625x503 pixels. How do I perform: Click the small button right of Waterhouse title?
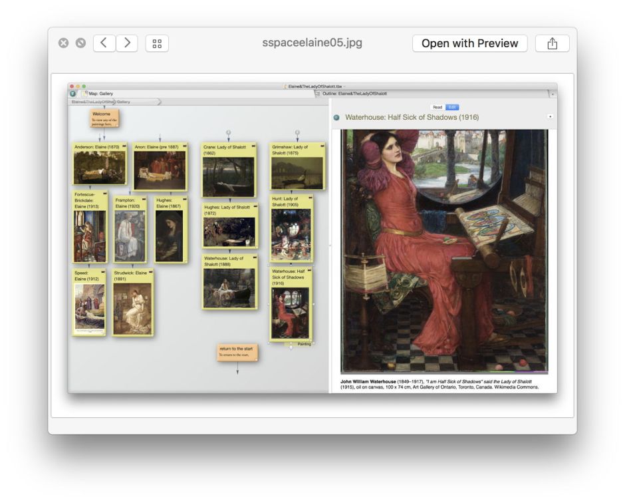pos(550,116)
